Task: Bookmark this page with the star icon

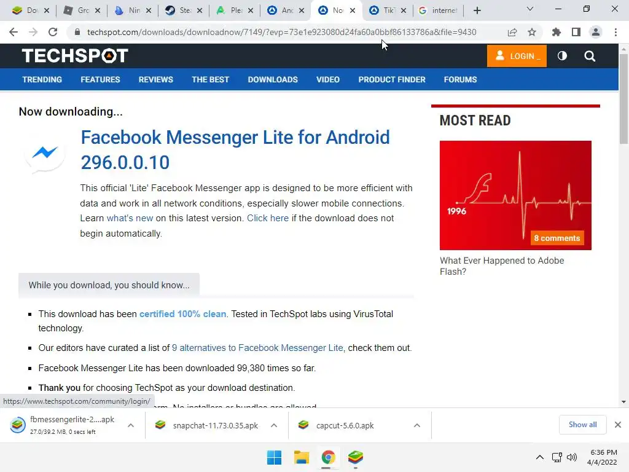Action: coord(532,32)
